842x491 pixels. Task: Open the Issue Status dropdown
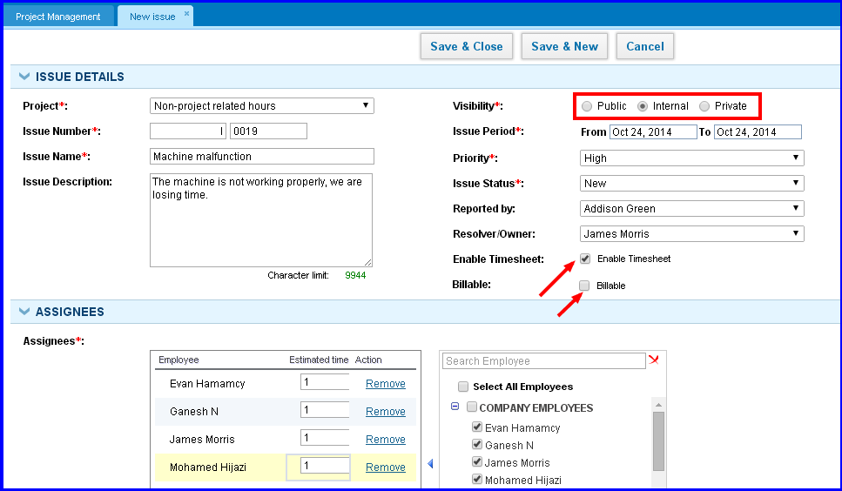(691, 183)
